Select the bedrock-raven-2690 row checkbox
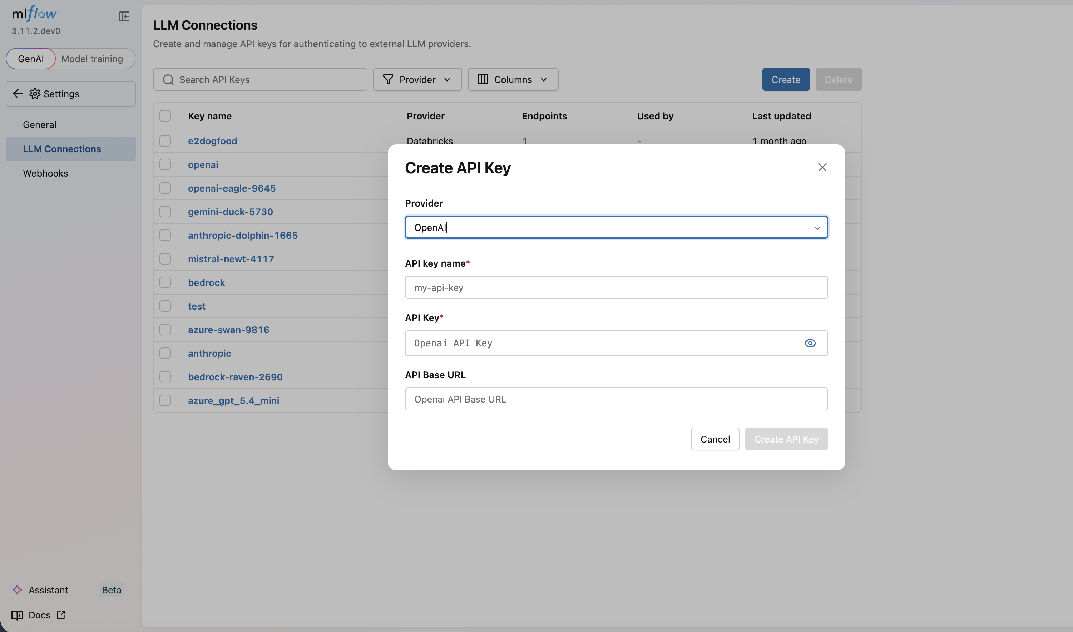Screen dimensions: 1073x632 (165, 377)
